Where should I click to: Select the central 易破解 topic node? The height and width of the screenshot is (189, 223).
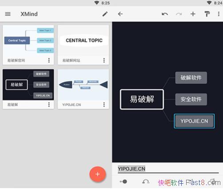tap(142, 99)
